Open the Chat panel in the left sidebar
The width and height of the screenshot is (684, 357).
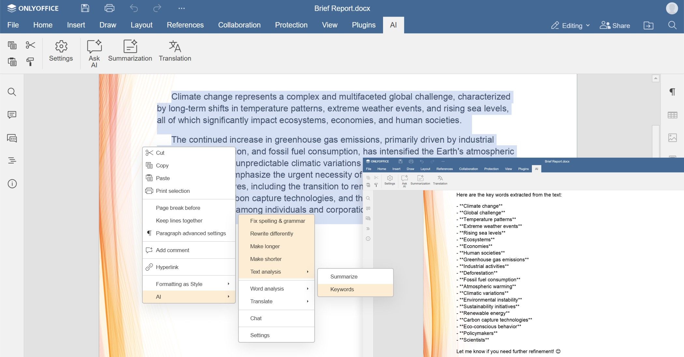pyautogui.click(x=12, y=138)
